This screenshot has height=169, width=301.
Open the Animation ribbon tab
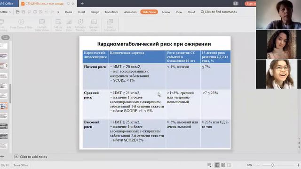coord(130,12)
